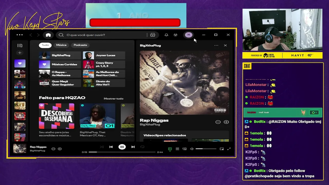Click the Feito para HQZAO heading
The width and height of the screenshot is (329, 185).
point(62,98)
